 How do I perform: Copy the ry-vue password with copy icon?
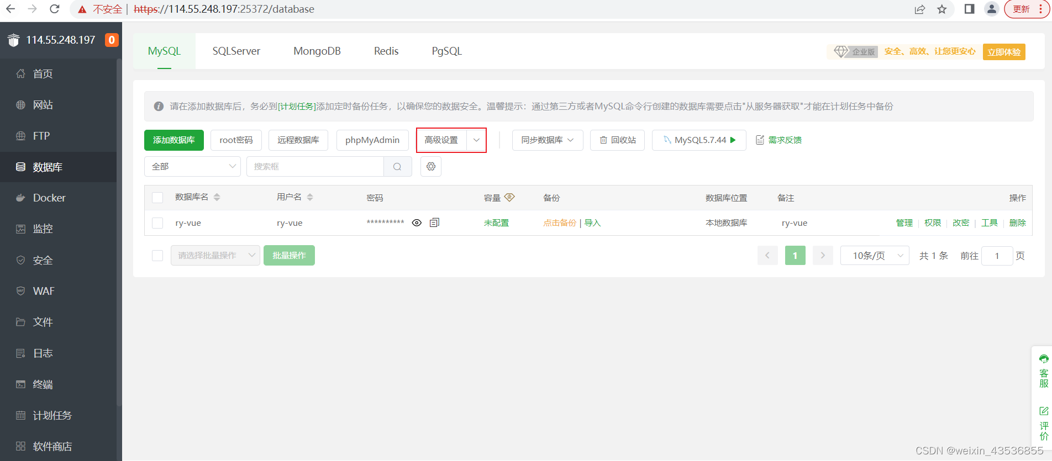point(435,222)
